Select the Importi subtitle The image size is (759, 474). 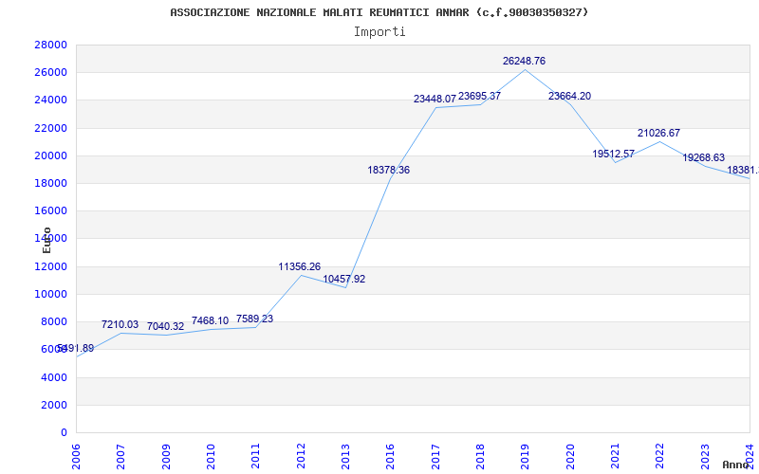click(379, 32)
